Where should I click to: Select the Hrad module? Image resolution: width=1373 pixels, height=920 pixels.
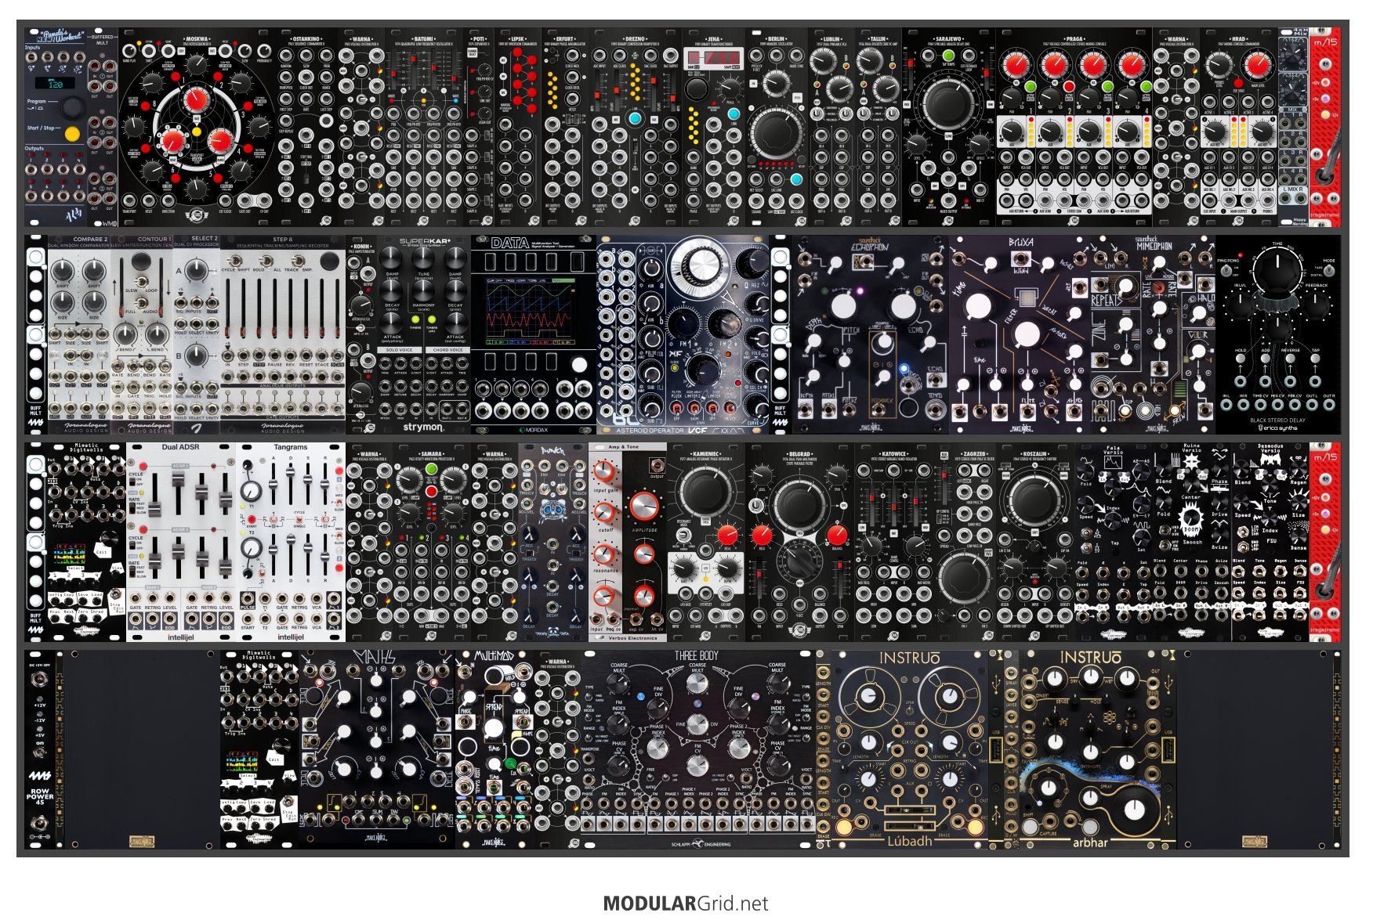point(1239,128)
